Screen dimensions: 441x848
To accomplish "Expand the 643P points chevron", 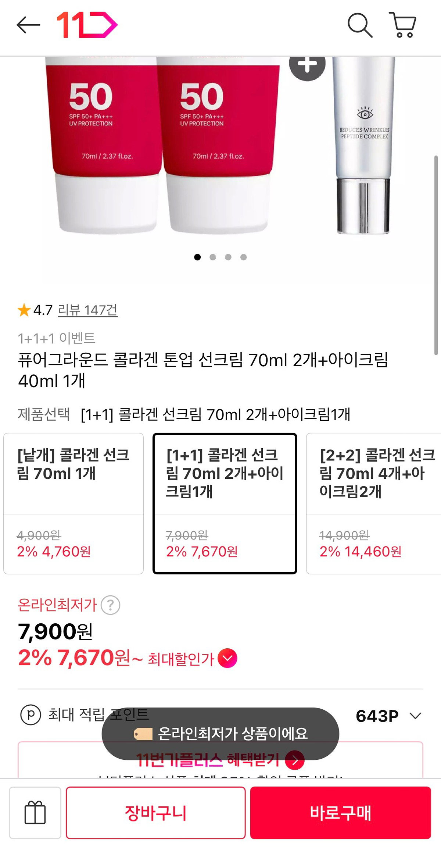I will (x=415, y=716).
